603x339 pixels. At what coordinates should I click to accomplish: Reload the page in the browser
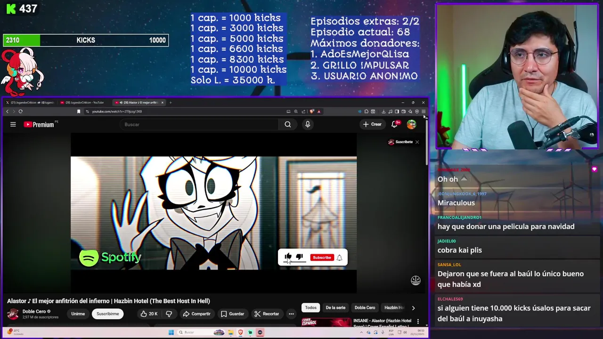tap(21, 112)
